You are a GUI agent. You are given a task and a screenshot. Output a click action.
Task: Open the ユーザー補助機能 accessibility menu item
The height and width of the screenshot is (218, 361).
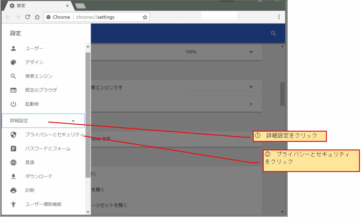click(x=43, y=204)
